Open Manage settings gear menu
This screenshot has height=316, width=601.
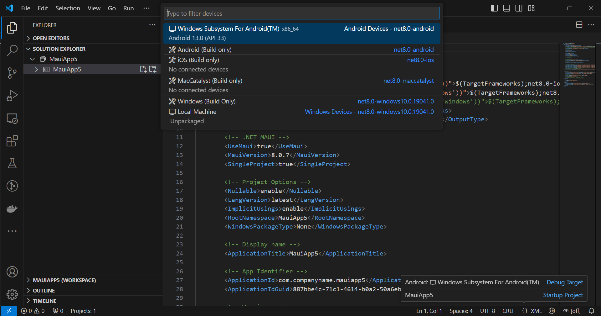tap(12, 294)
